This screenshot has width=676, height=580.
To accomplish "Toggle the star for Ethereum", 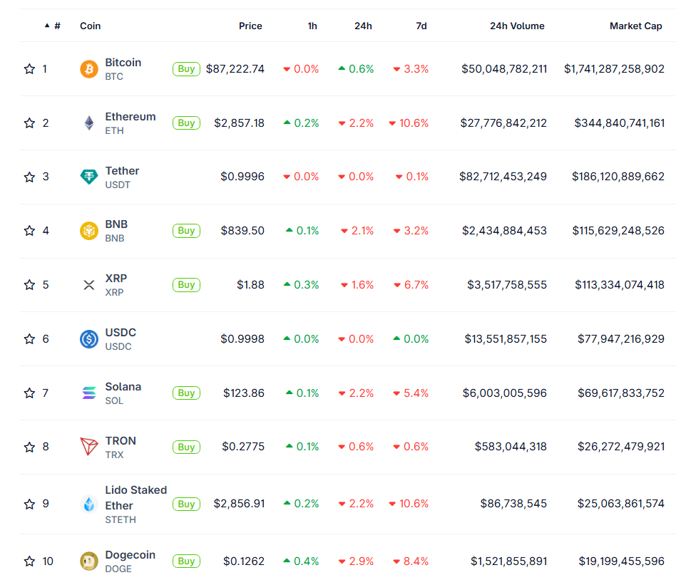I will tap(29, 123).
